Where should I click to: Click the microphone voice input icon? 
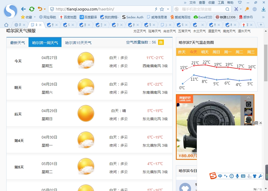pos(237,176)
